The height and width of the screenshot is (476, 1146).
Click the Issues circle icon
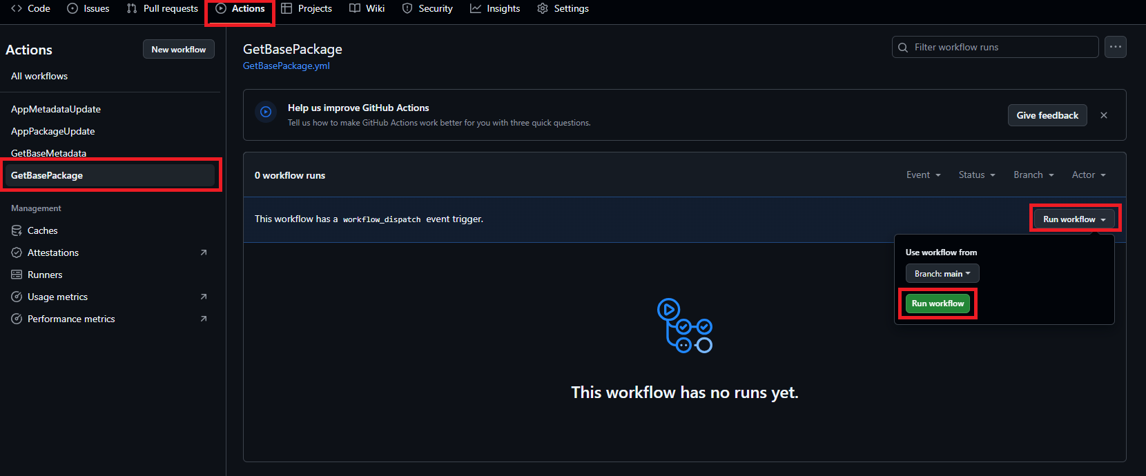[72, 8]
